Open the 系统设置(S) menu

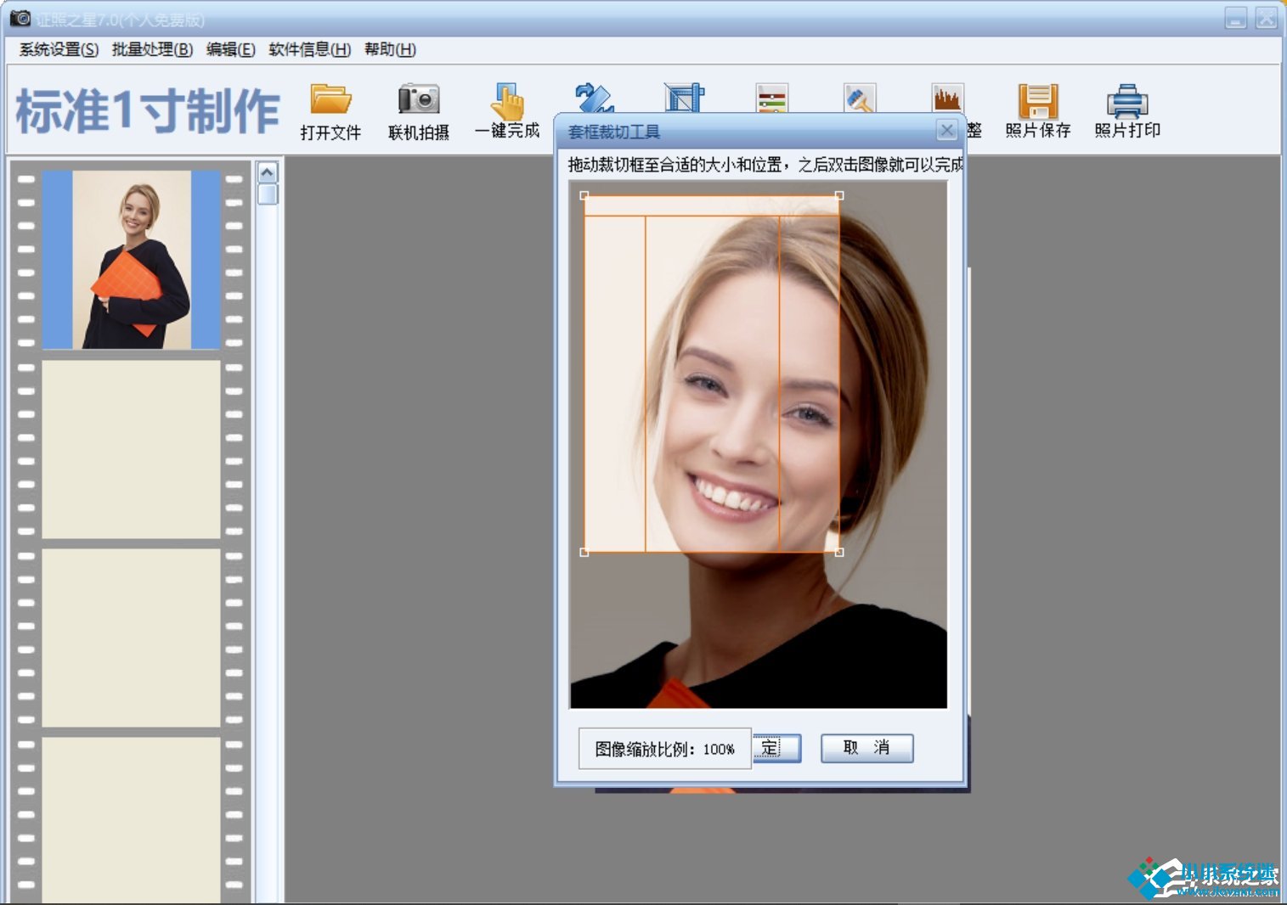(x=59, y=49)
